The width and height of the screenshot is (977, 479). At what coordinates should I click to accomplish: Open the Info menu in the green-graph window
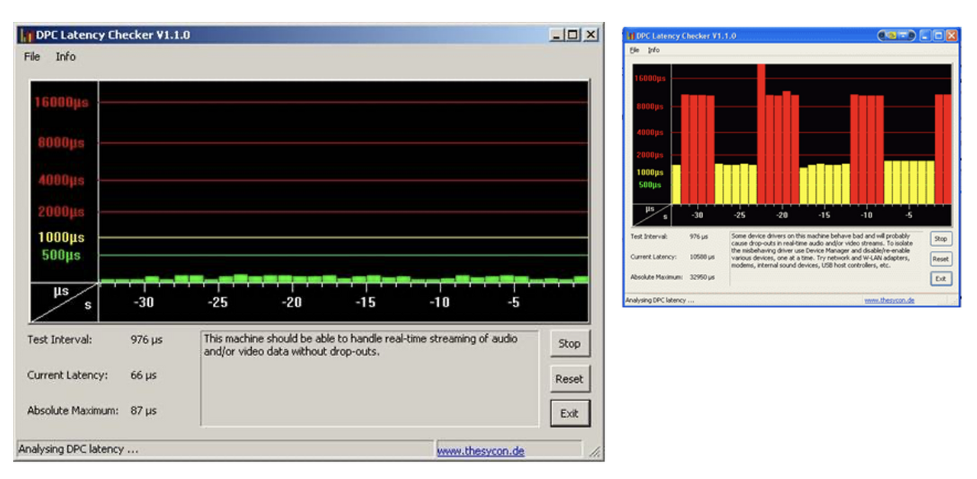pos(66,56)
